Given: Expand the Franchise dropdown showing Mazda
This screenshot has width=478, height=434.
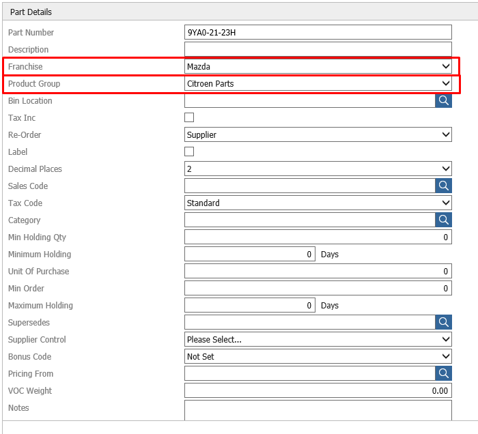Looking at the screenshot, I should [x=318, y=66].
